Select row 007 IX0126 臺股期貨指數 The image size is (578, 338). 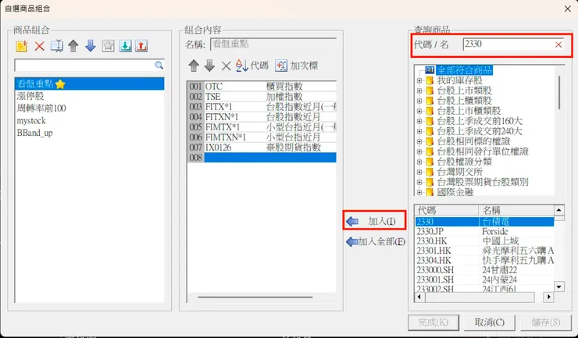click(262, 148)
